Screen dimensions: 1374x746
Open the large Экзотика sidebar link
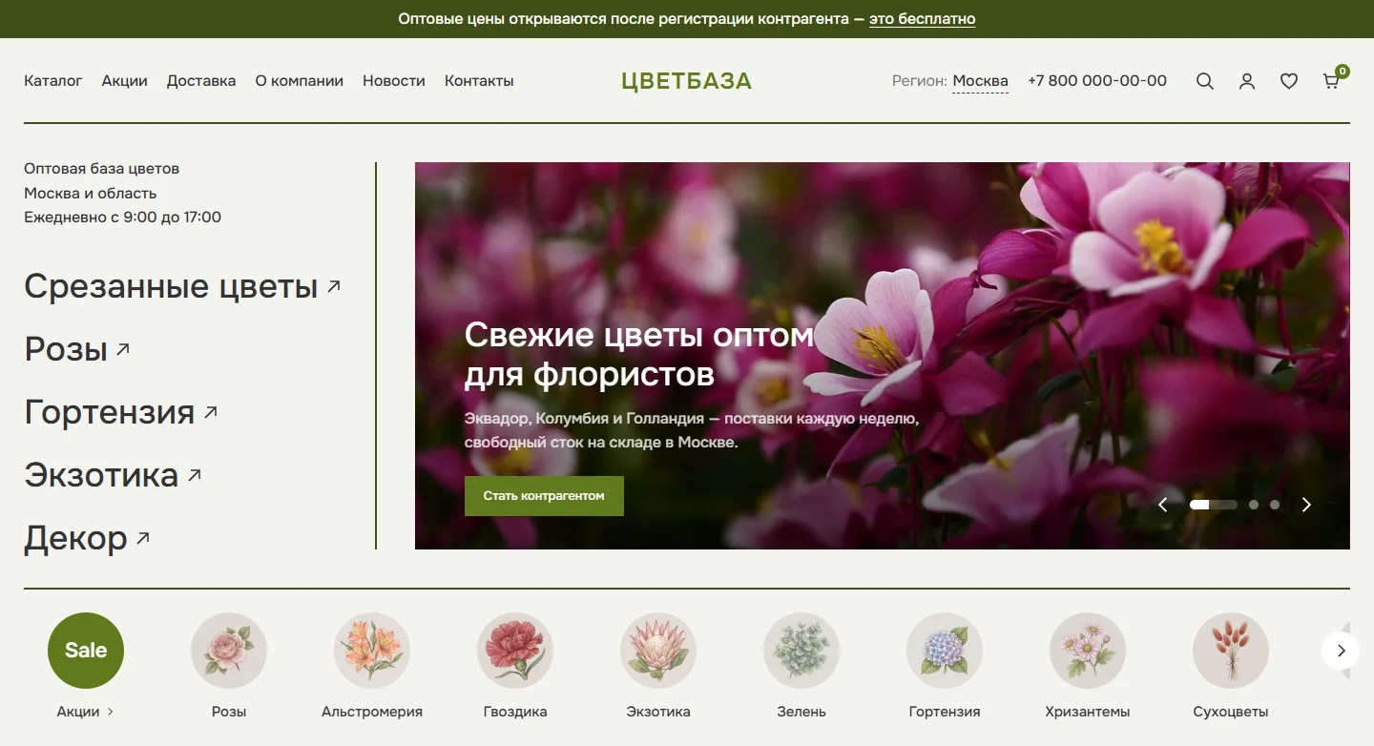coord(114,475)
